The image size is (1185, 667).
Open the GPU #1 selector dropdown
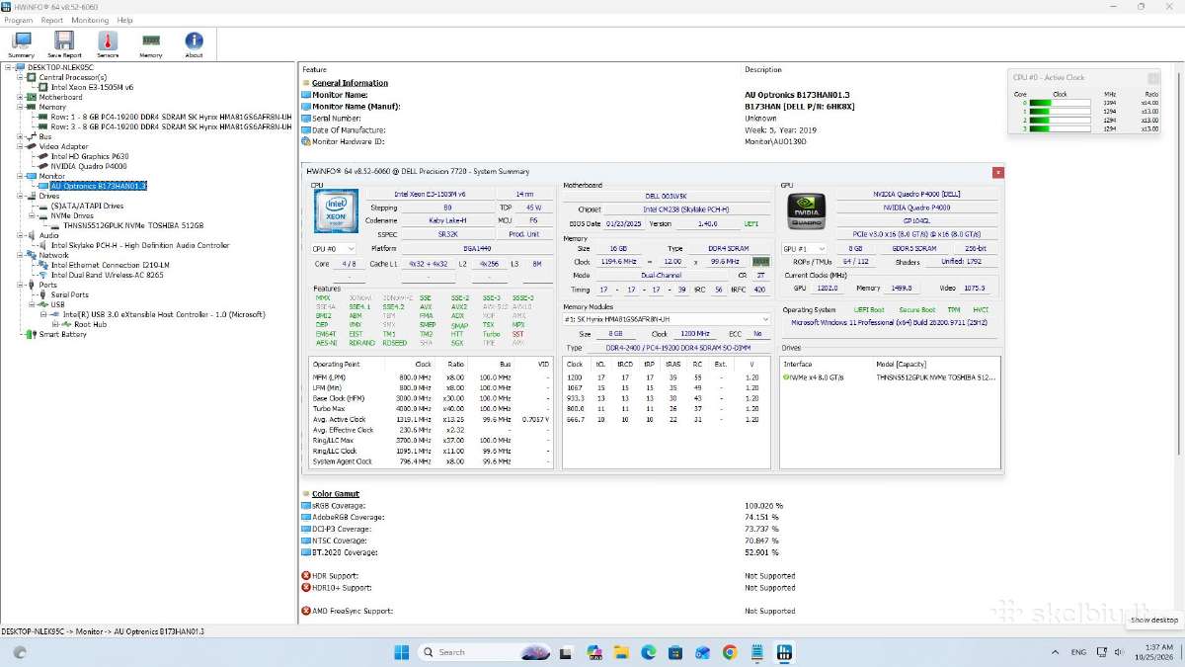tap(806, 249)
